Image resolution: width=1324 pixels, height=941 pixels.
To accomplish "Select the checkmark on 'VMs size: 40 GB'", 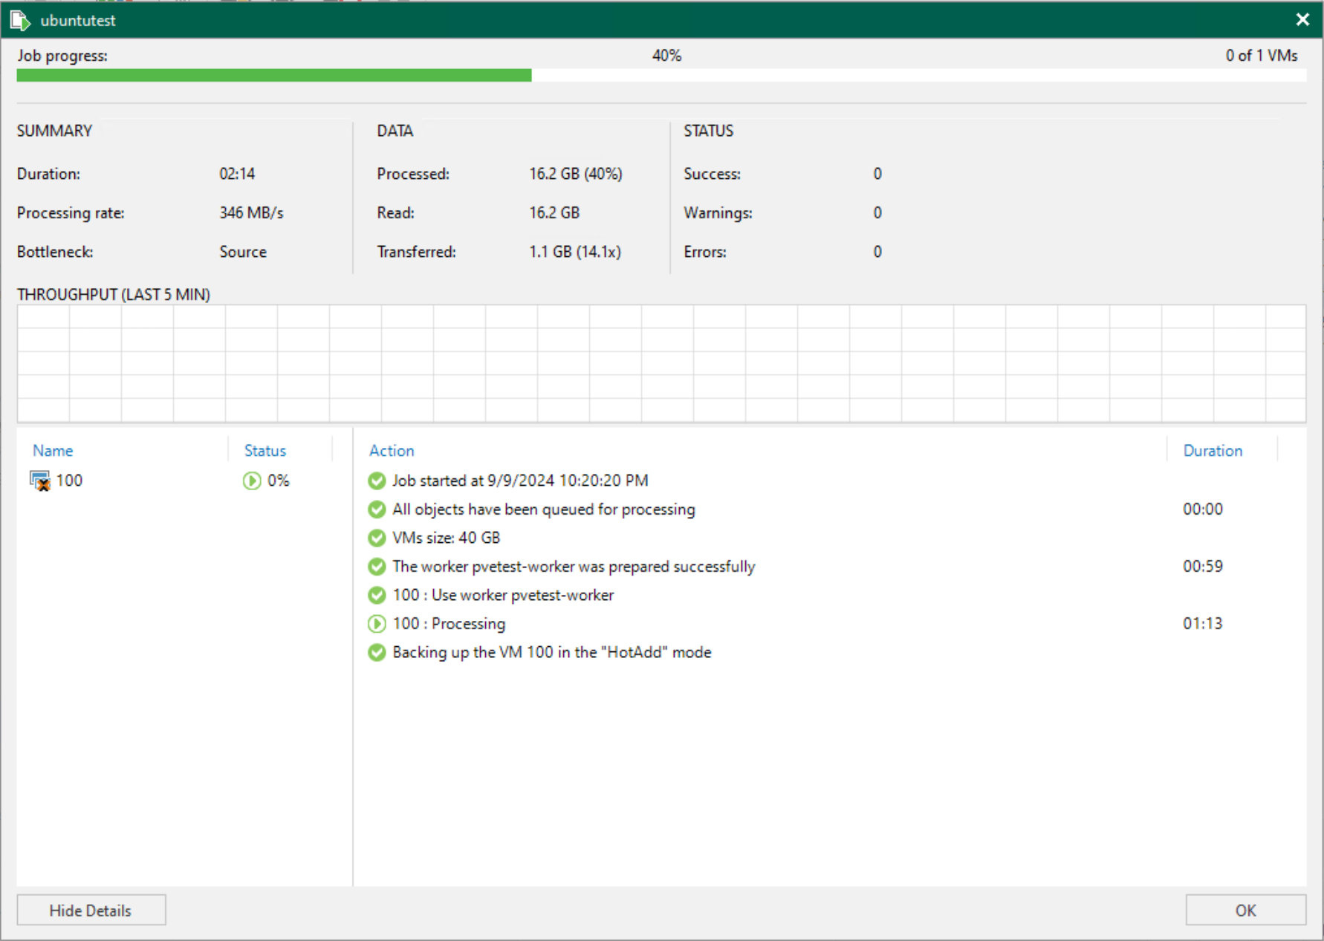I will click(x=376, y=538).
